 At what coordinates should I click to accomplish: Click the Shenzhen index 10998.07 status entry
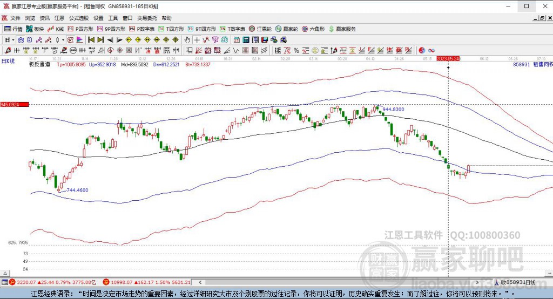(x=147, y=282)
